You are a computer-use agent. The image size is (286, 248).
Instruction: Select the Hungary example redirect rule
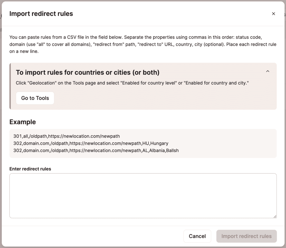click(91, 143)
